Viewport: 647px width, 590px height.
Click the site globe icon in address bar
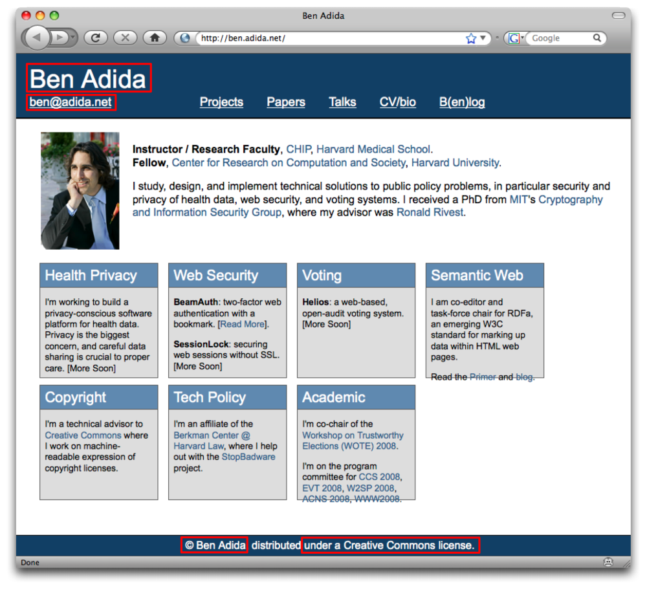point(186,38)
